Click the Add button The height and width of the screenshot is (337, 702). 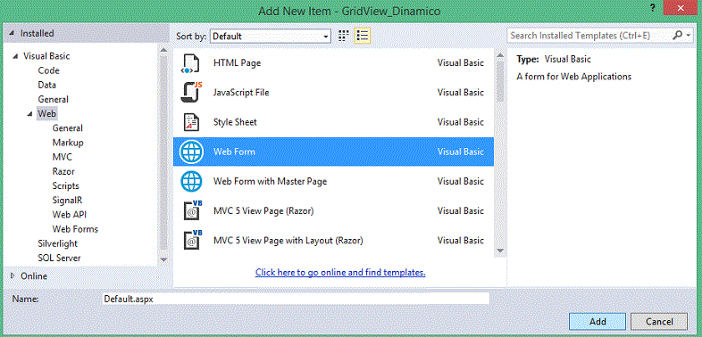[598, 321]
